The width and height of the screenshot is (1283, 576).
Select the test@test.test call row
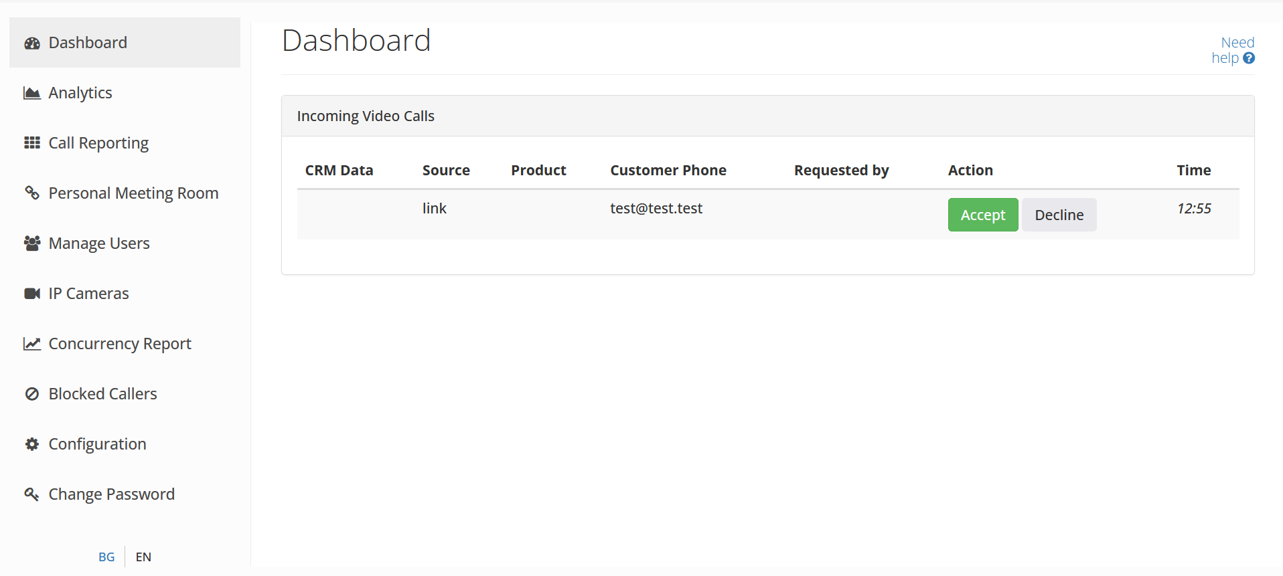point(656,209)
